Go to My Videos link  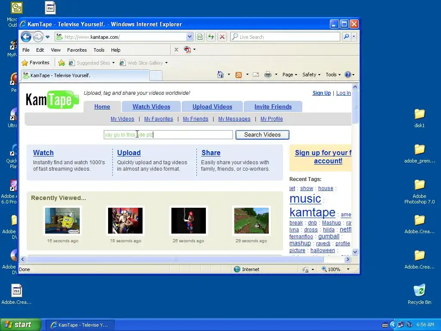pos(122,119)
